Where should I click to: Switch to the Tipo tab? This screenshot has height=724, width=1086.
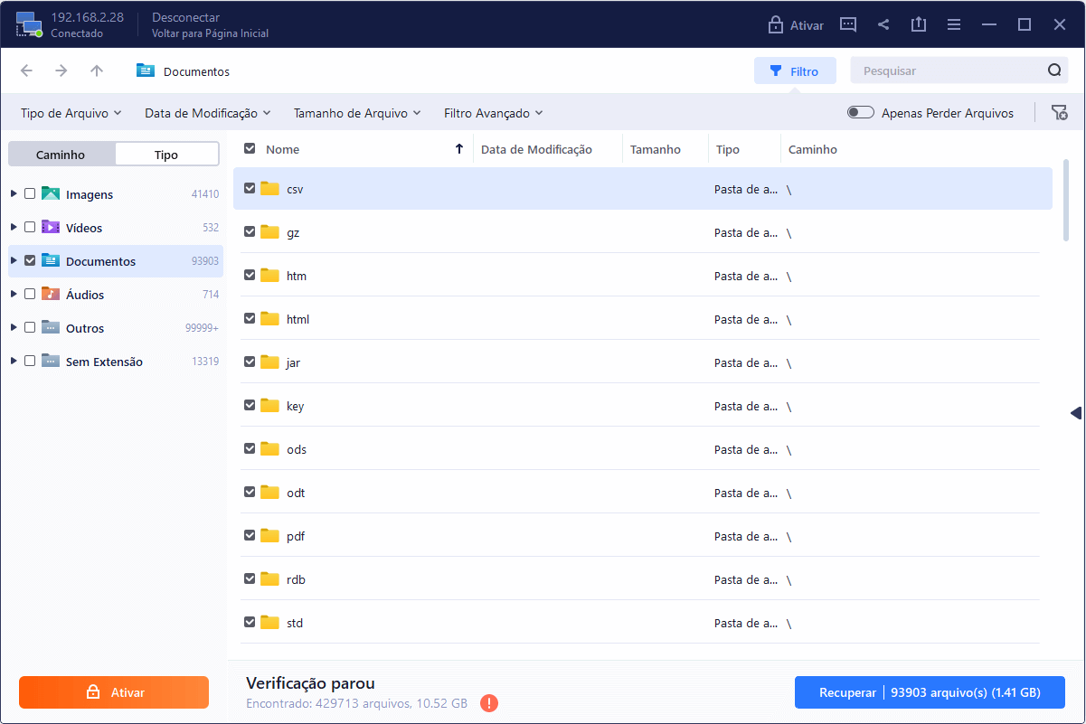(x=166, y=155)
